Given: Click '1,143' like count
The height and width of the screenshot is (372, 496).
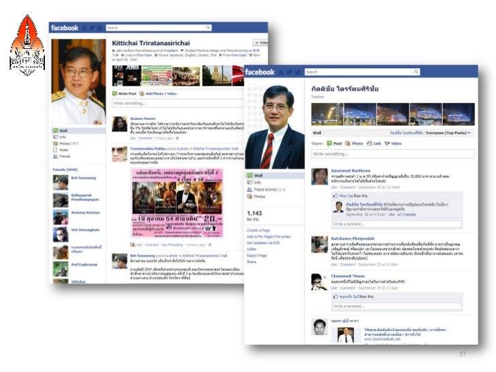Looking at the screenshot, I should pos(254,213).
